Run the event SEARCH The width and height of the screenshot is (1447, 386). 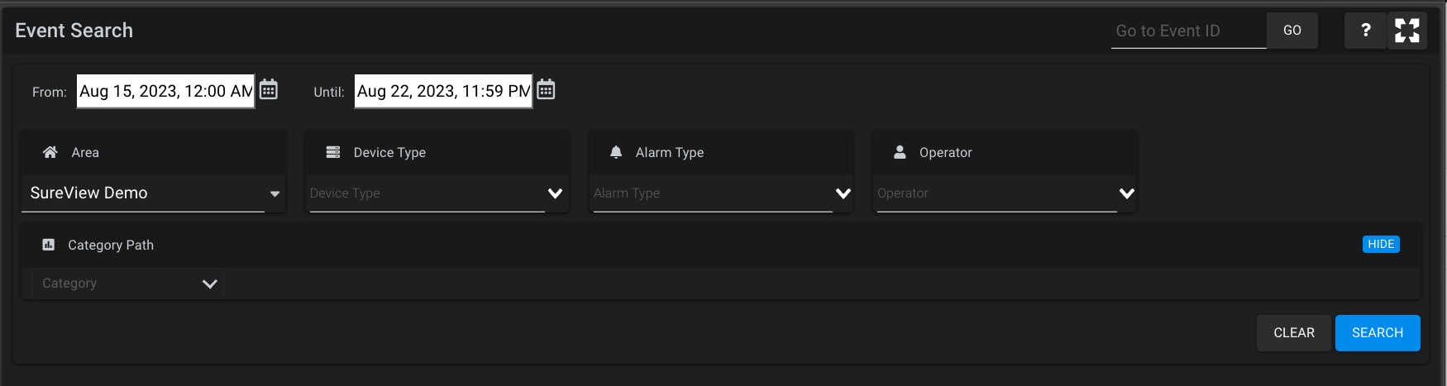point(1378,333)
